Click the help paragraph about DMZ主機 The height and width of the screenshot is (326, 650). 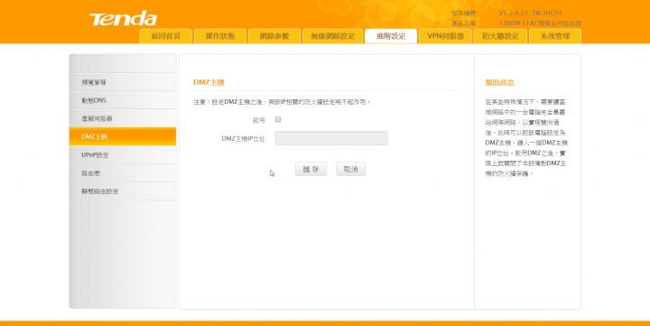[x=526, y=137]
